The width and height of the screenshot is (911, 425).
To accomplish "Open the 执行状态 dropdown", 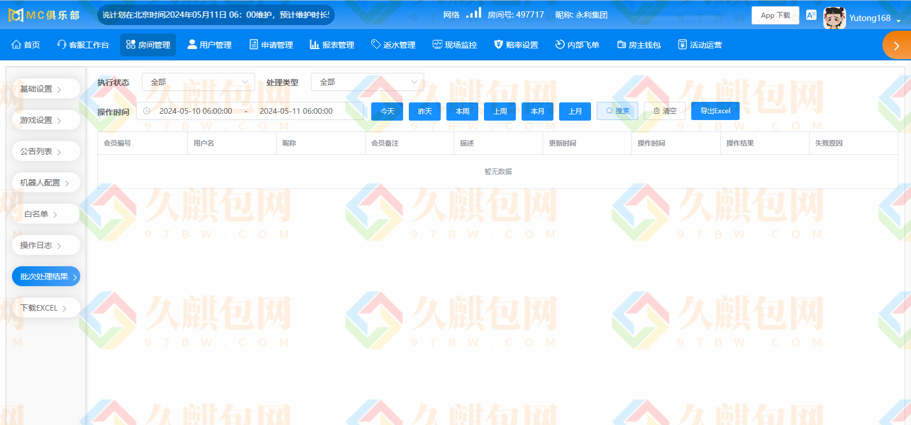I will point(198,82).
